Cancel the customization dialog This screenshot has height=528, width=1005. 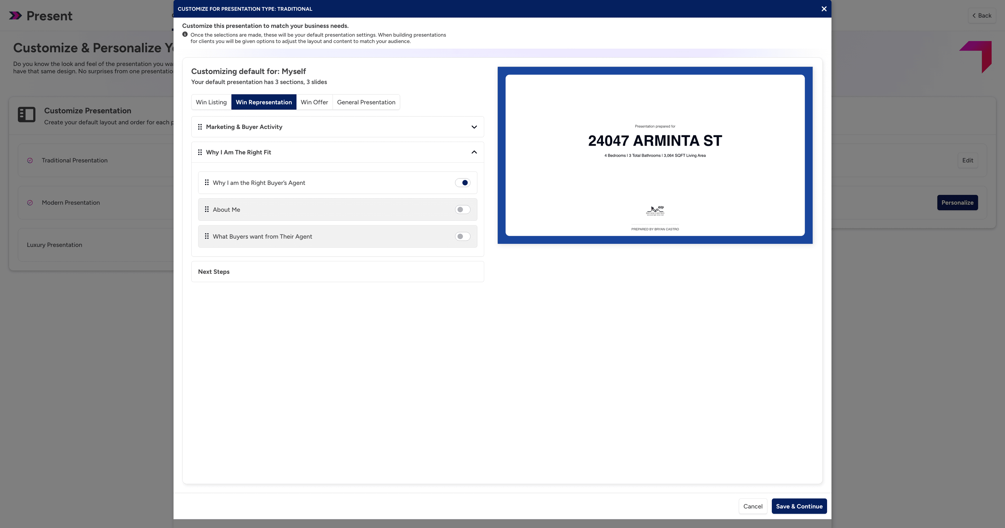pos(753,506)
